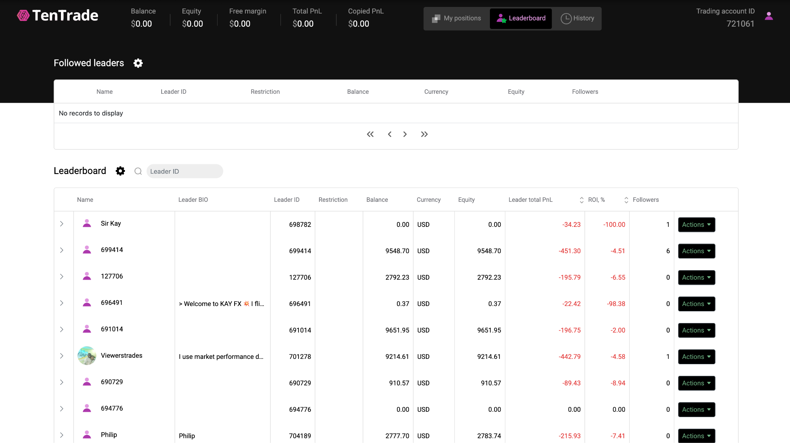Viewport: 790px width, 443px height.
Task: Click Sir Kay's avatar icon
Action: (87, 223)
